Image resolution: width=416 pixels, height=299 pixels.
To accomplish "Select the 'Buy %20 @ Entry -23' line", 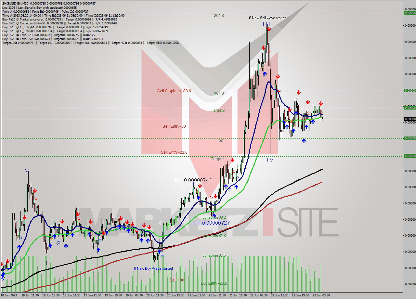I will click(48, 35).
